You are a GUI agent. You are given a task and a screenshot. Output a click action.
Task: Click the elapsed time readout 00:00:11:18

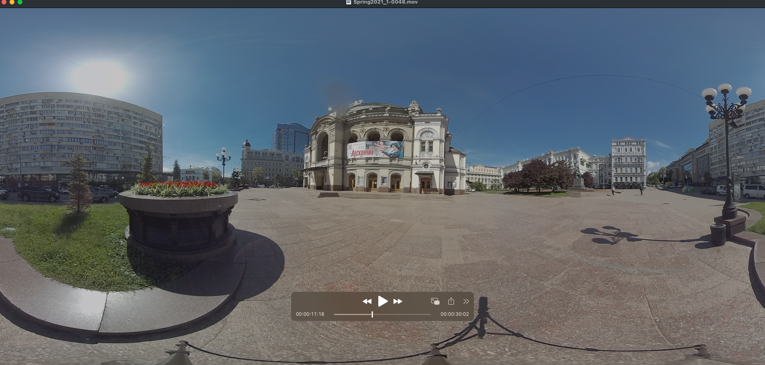click(311, 314)
